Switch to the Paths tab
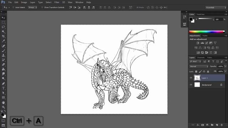 [x=209, y=58]
